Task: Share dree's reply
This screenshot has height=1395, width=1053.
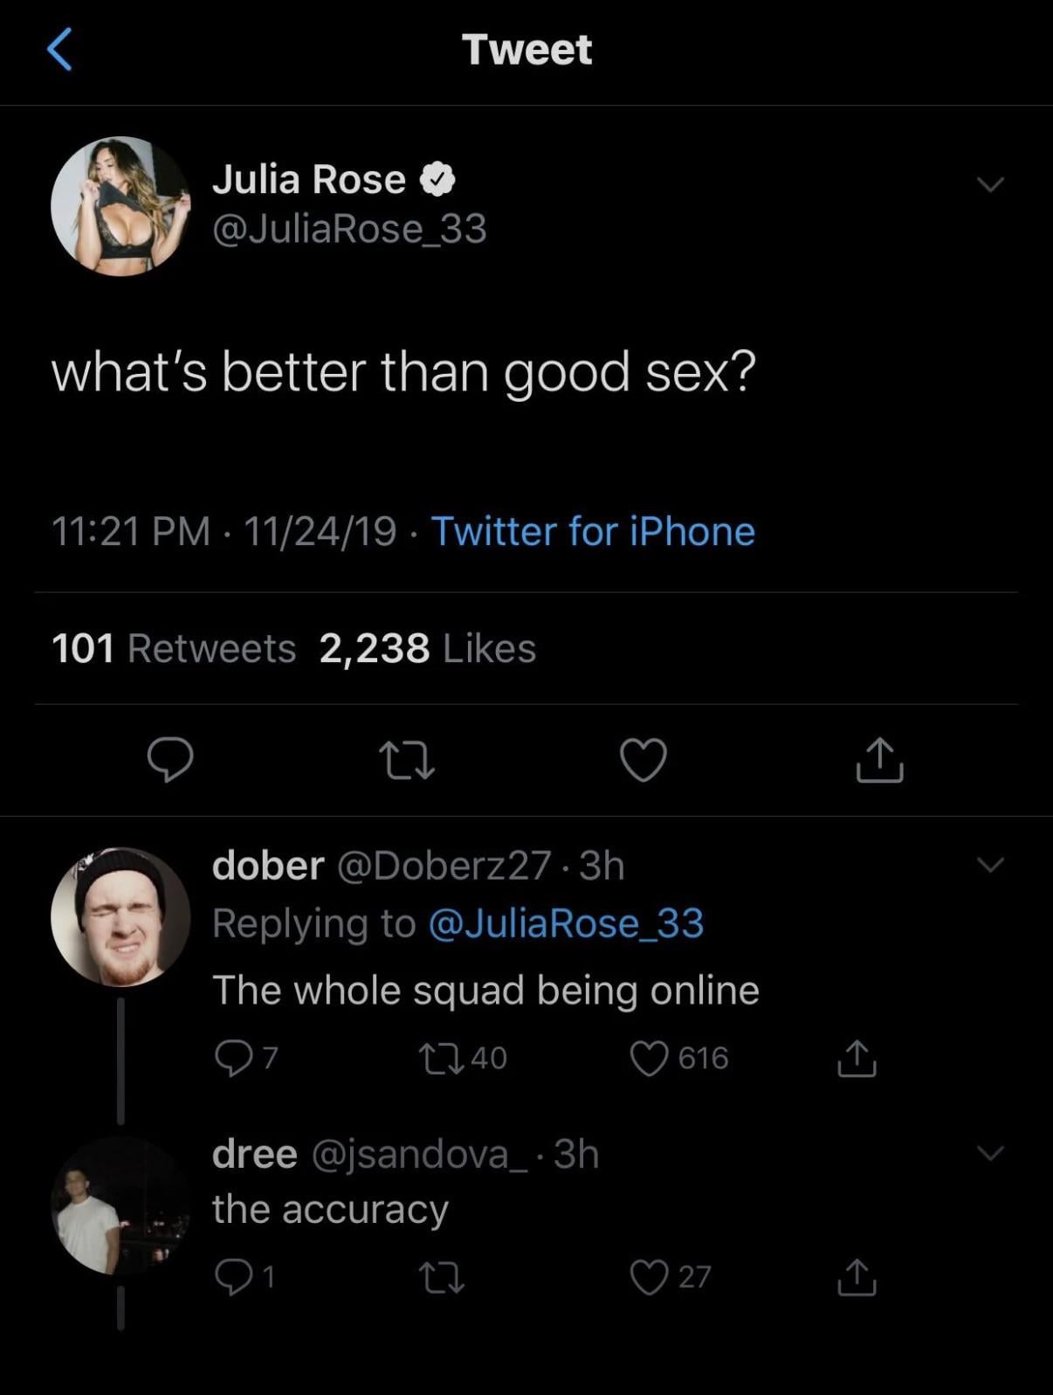Action: (857, 1277)
